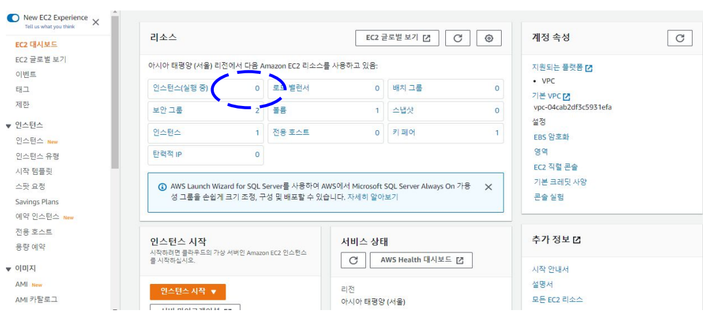703x316 pixels.
Task: Open 탄력적 IP resource link
Action: click(x=167, y=154)
